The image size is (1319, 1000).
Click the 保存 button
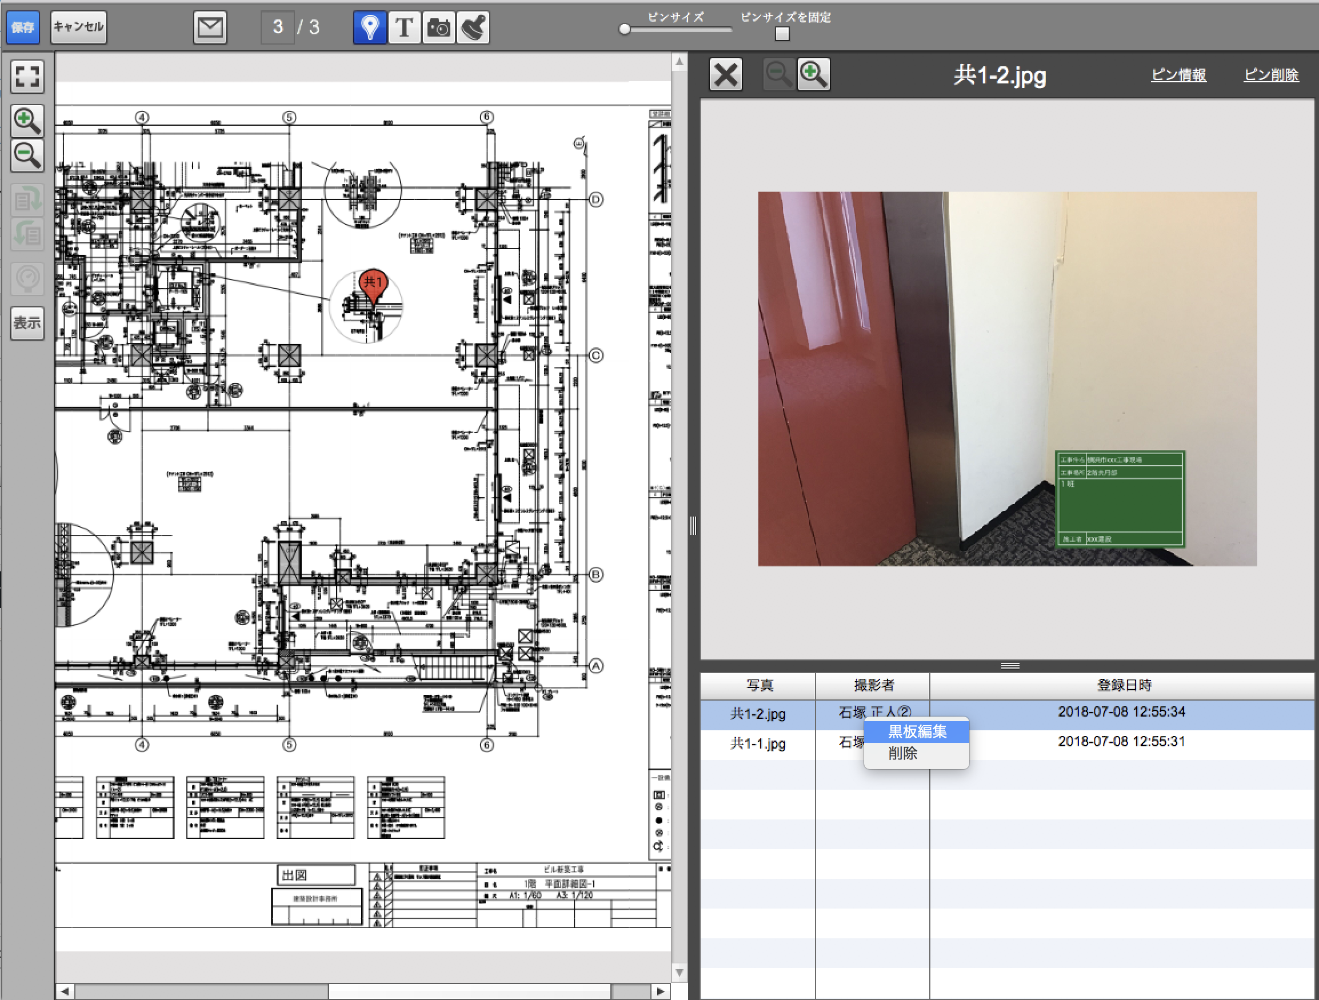[23, 27]
